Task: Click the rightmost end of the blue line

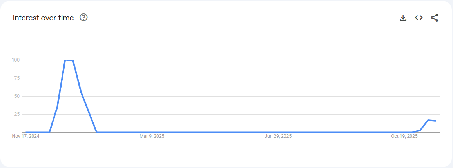Action: [435, 121]
